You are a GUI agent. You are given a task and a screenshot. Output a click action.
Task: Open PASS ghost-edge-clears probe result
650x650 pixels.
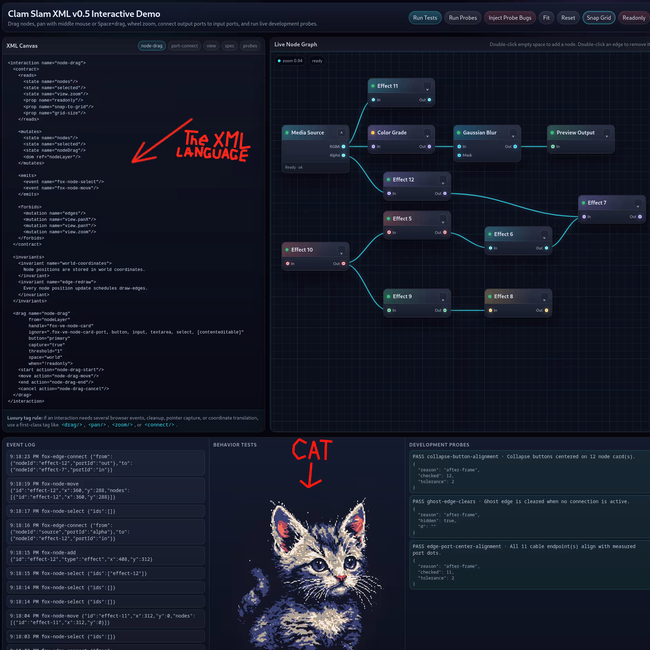pyautogui.click(x=529, y=517)
